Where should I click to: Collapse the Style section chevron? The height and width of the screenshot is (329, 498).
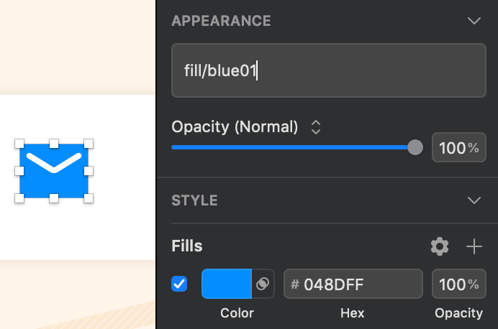474,200
